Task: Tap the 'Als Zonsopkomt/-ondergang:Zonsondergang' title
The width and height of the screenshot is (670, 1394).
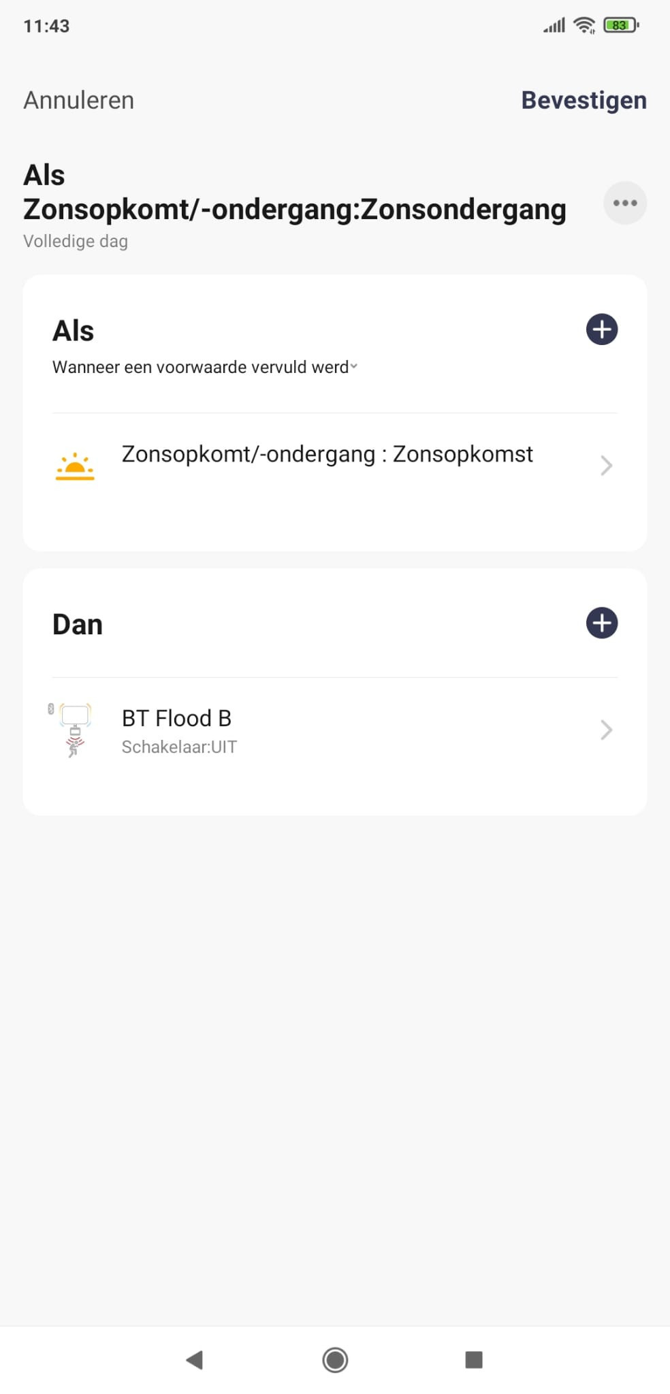Action: (295, 192)
